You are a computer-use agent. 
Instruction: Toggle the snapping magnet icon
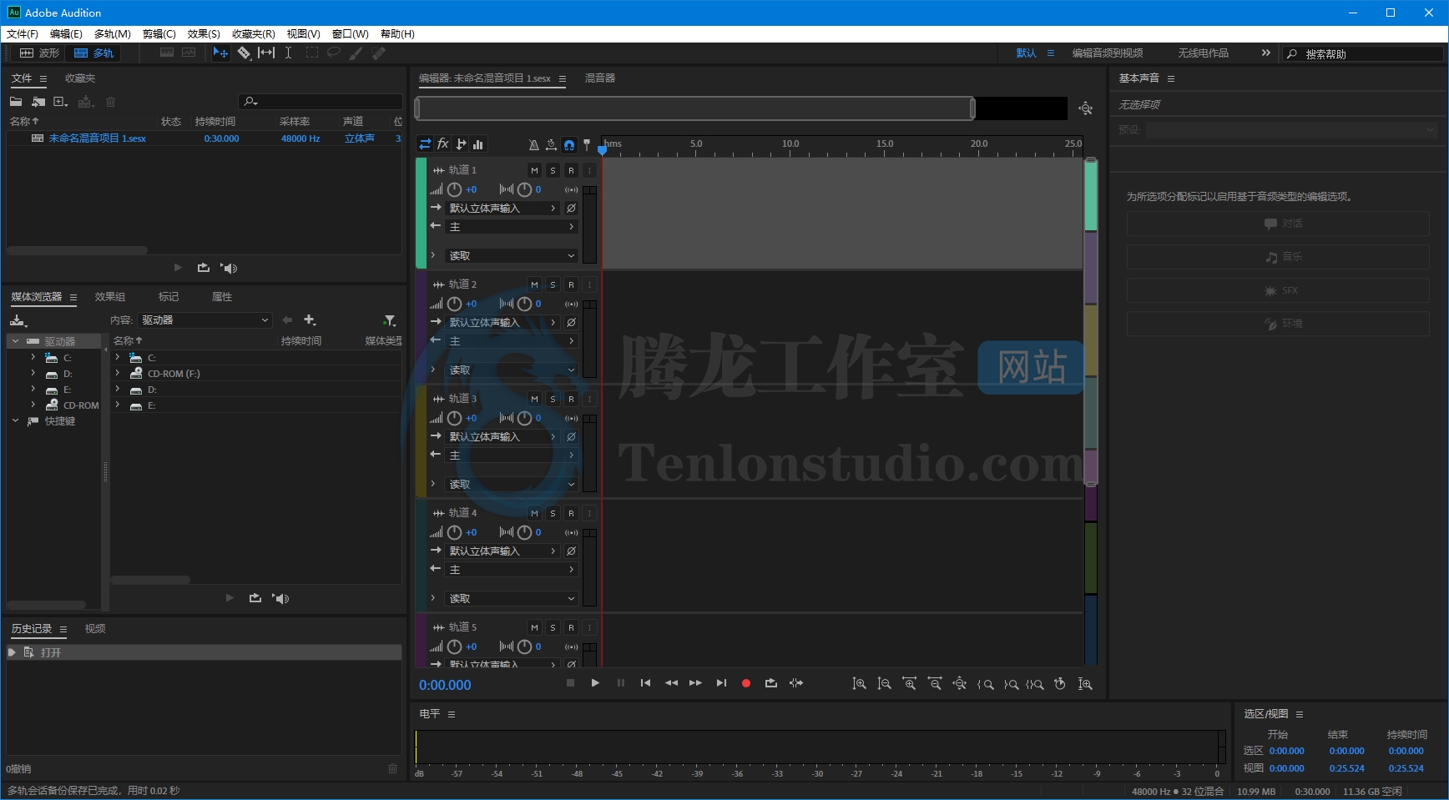(x=569, y=144)
